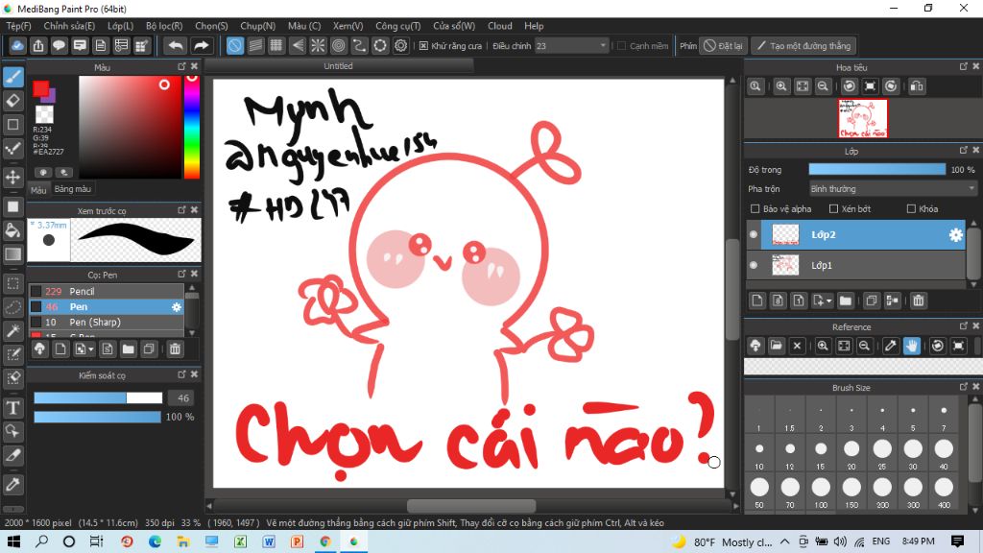Screen dimensions: 983x553
Task: Select Lớp1 layer row
Action: click(855, 265)
